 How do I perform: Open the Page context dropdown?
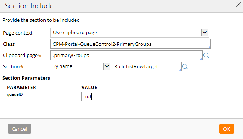point(130,33)
